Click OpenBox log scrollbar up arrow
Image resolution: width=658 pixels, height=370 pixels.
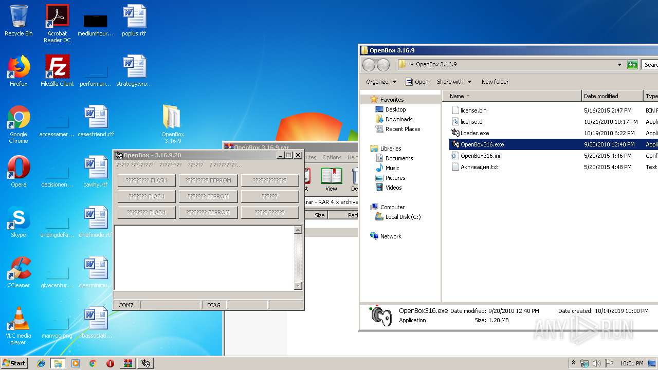pos(298,230)
